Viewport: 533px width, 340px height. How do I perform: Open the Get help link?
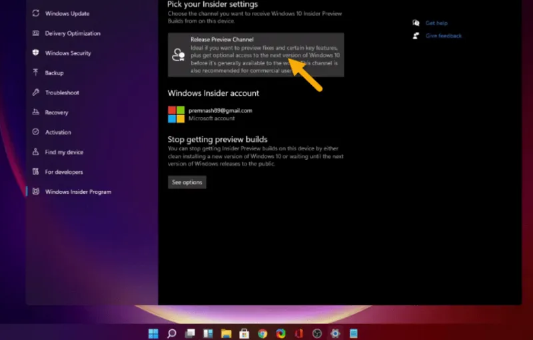point(436,23)
